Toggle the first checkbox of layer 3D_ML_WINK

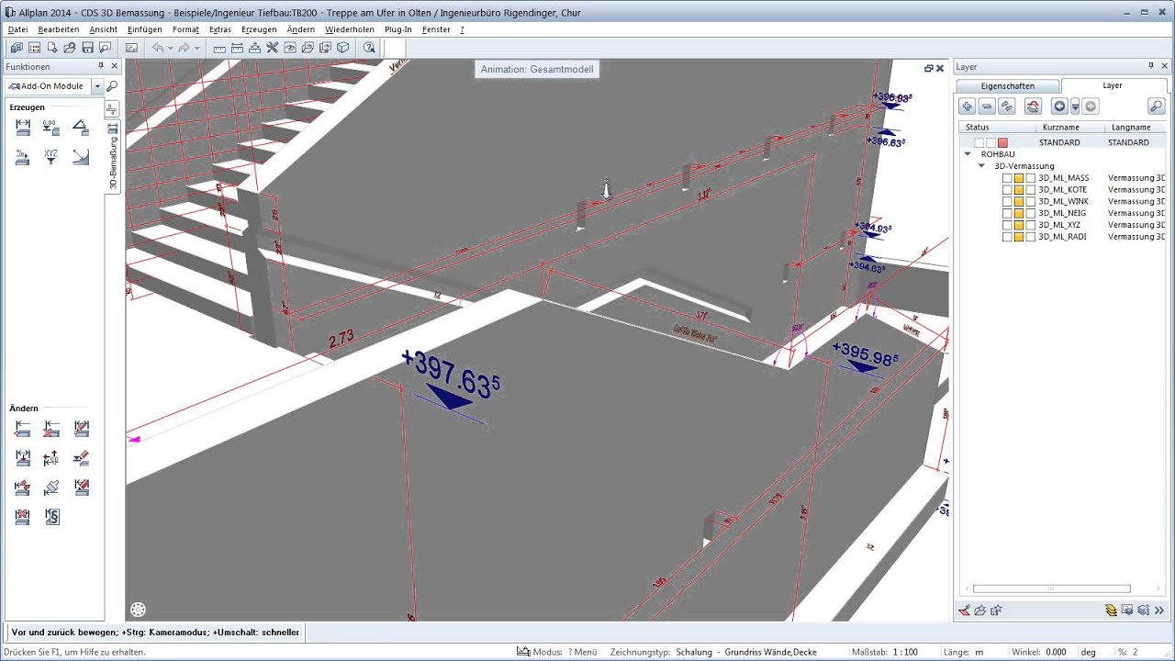tap(1007, 202)
